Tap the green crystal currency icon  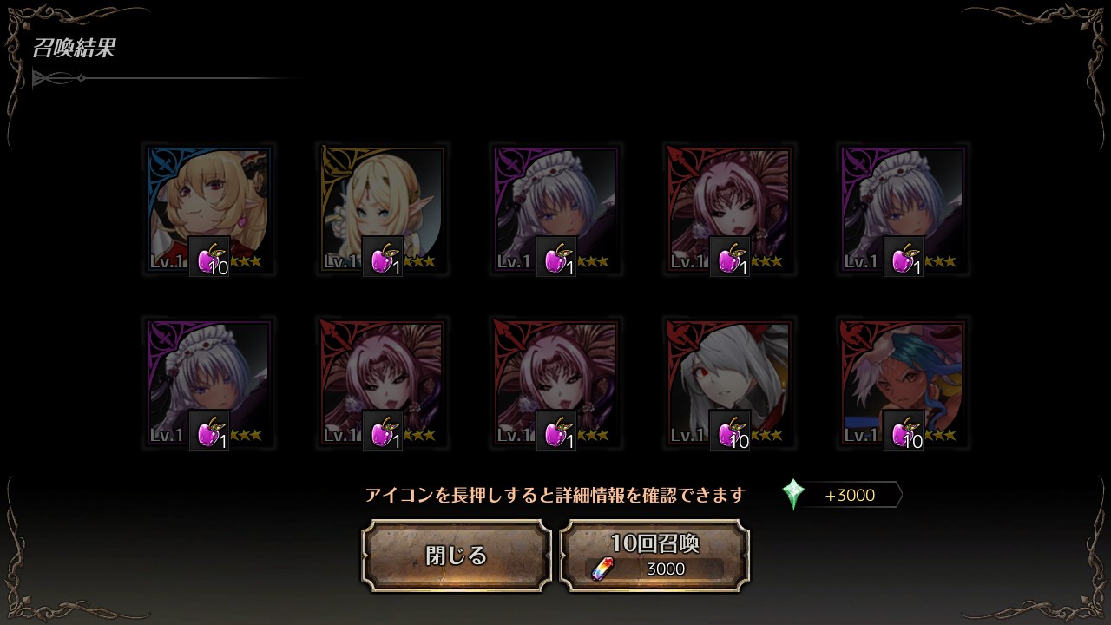pyautogui.click(x=793, y=495)
